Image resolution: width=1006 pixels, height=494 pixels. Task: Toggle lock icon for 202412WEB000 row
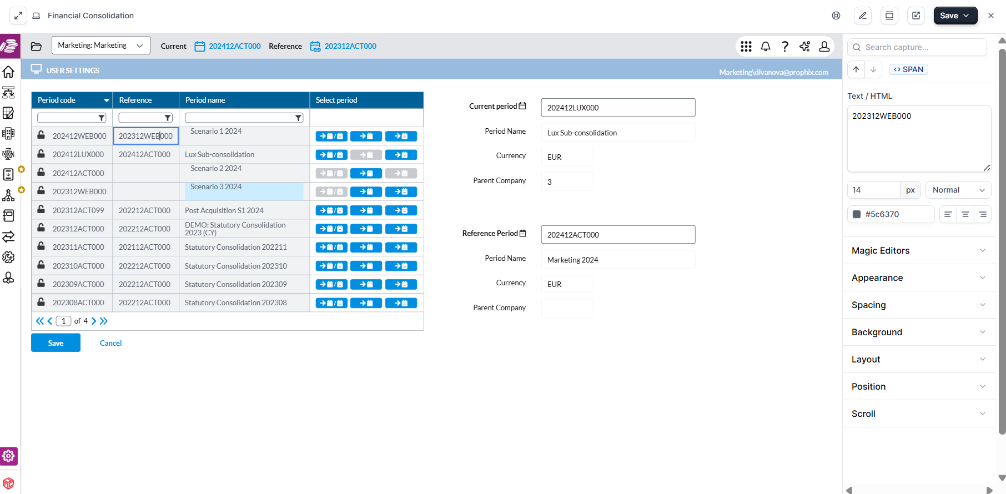[41, 135]
